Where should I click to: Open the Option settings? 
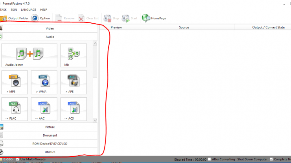(41, 18)
